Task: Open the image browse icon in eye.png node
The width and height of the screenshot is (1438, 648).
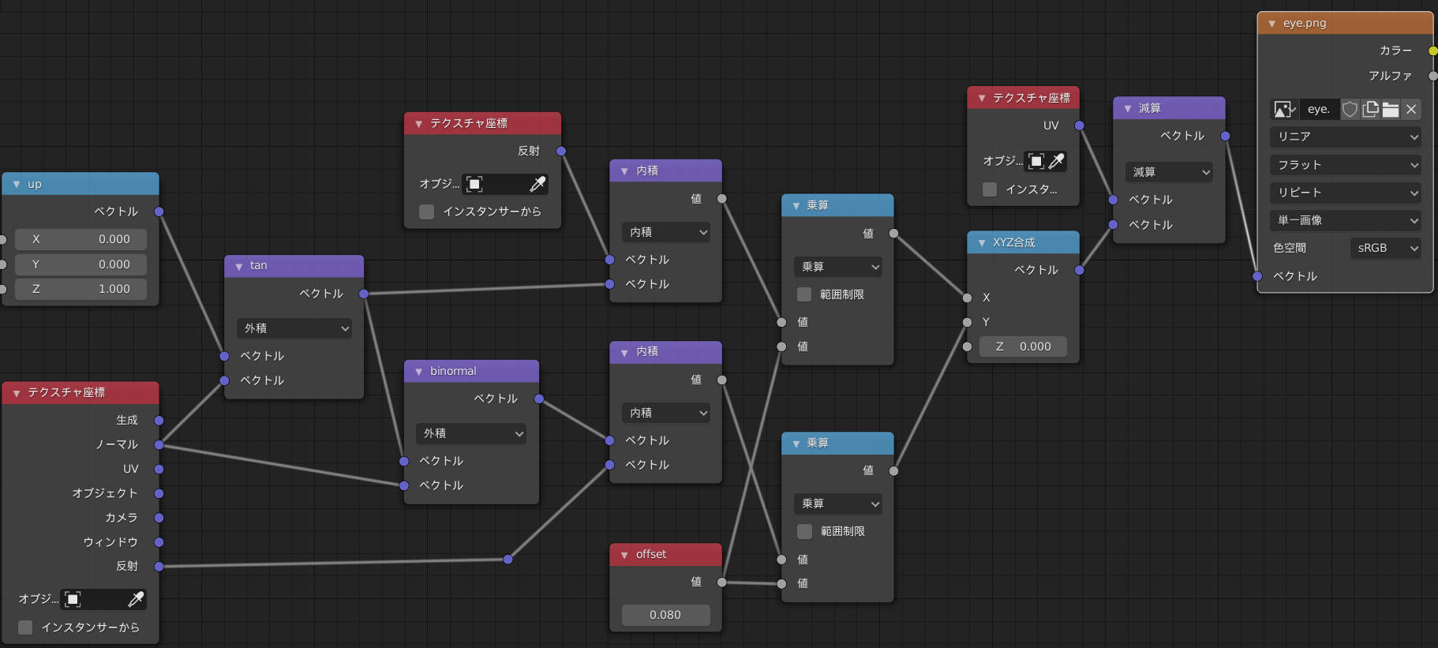Action: point(1285,110)
